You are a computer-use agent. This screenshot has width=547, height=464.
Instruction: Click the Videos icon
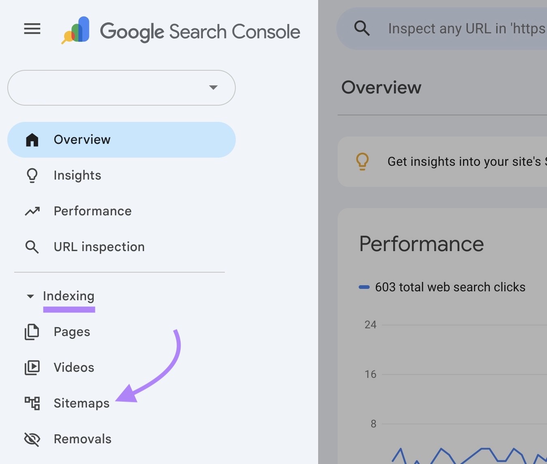[x=32, y=367]
